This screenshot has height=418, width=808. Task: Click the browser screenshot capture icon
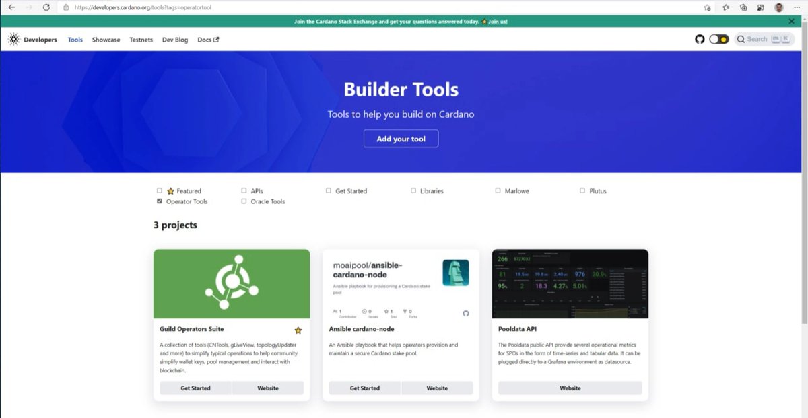761,7
